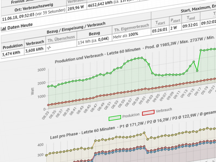Click the Pstart value 2 W
This screenshot has height=162, width=216.
coord(173,28)
